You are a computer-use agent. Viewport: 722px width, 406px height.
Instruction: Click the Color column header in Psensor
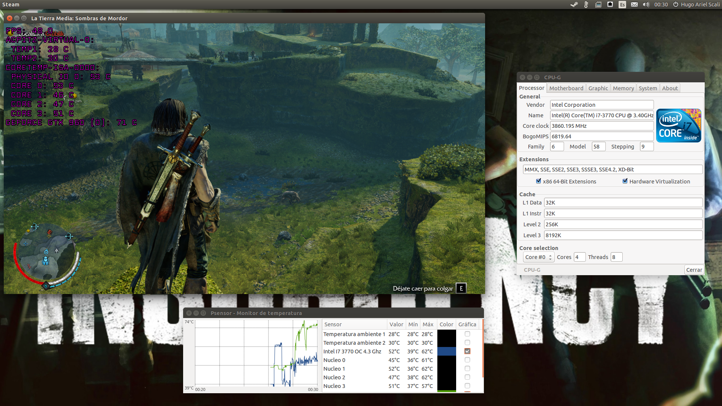coord(446,324)
